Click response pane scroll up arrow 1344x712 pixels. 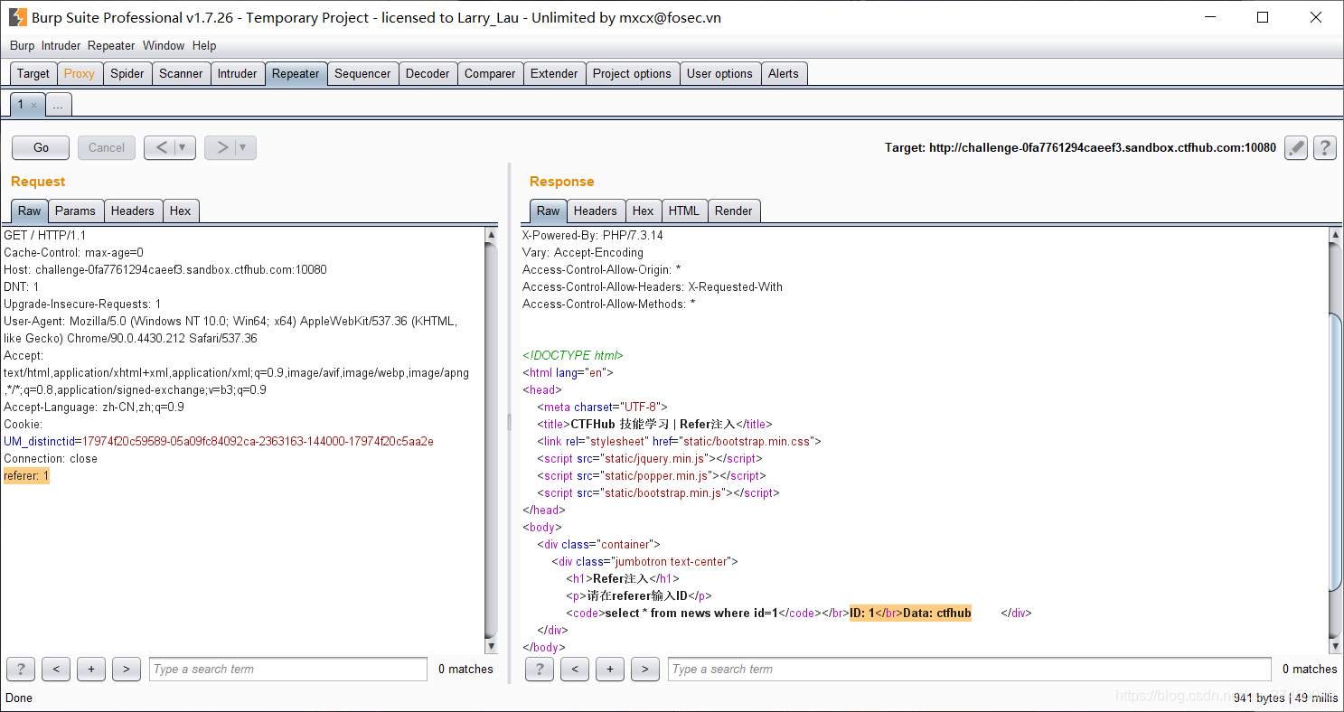click(x=1336, y=235)
